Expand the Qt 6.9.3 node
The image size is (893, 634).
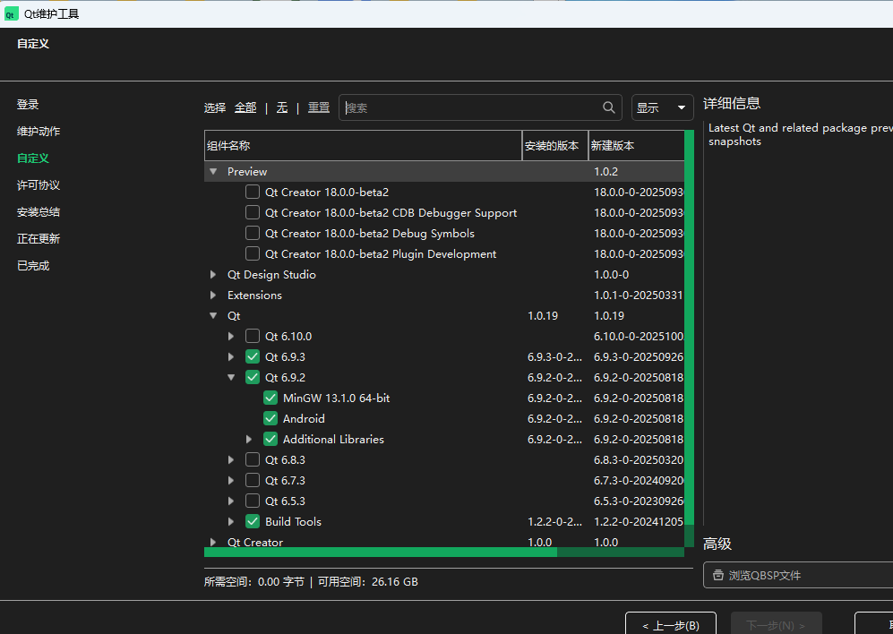pos(231,356)
